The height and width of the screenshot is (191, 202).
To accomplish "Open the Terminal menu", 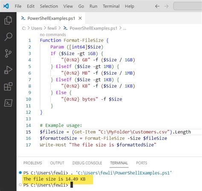I will point(111,6).
